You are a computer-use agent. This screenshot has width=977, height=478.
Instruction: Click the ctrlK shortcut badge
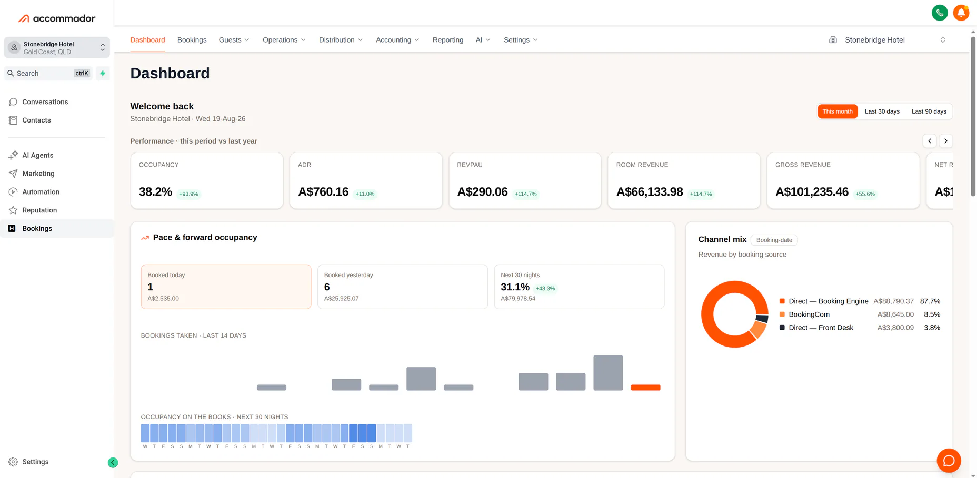coord(82,73)
